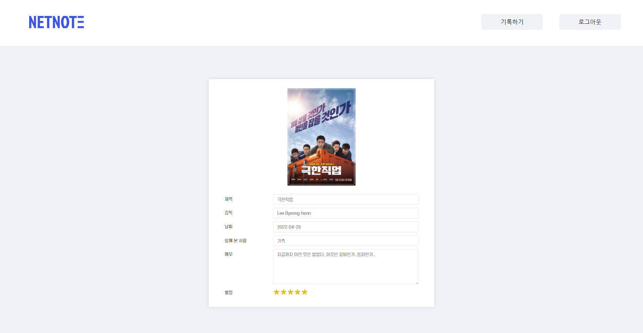This screenshot has width=643, height=333.
Task: Click inside the 메모 text area
Action: pyautogui.click(x=345, y=267)
